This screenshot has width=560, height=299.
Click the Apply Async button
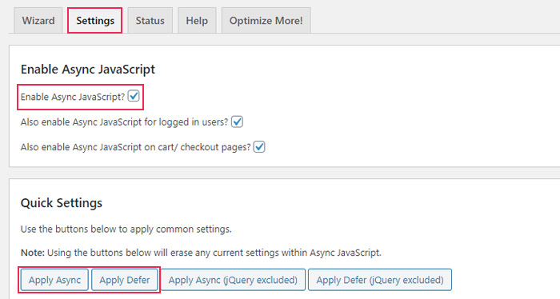coord(54,280)
